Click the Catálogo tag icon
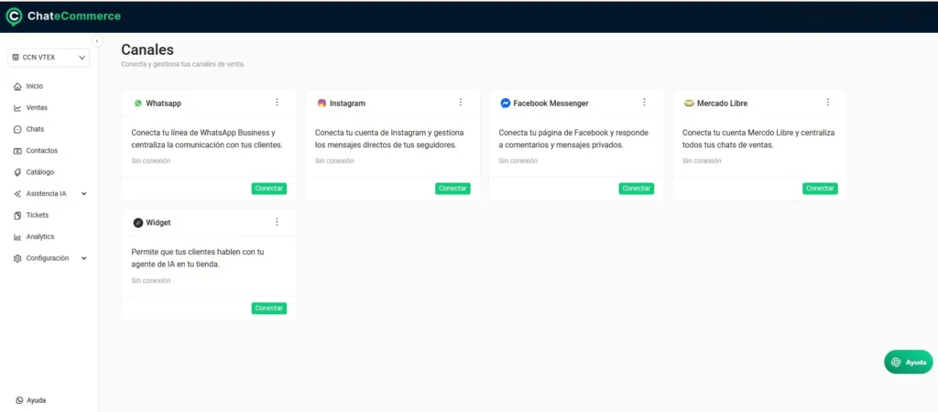 (17, 173)
